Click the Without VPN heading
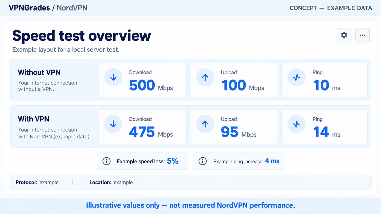Viewport: 381px width, 214px height. [39, 72]
